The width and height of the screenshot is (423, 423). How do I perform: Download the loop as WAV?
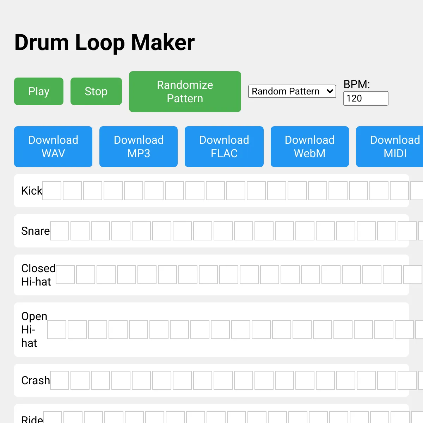coord(53,147)
